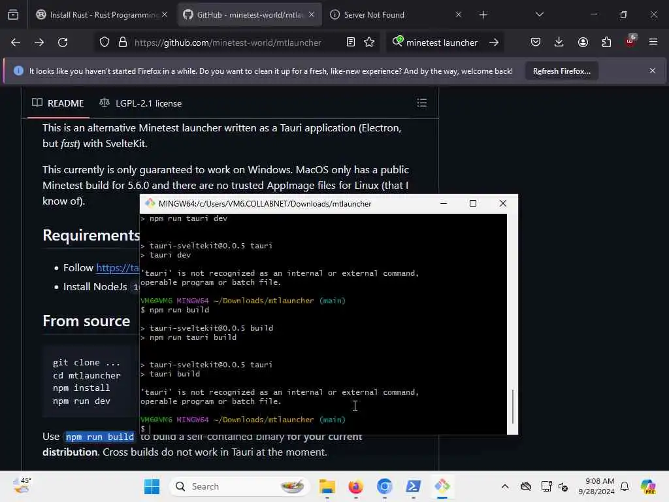Open File Explorer from taskbar
The width and height of the screenshot is (669, 502).
pos(327,486)
